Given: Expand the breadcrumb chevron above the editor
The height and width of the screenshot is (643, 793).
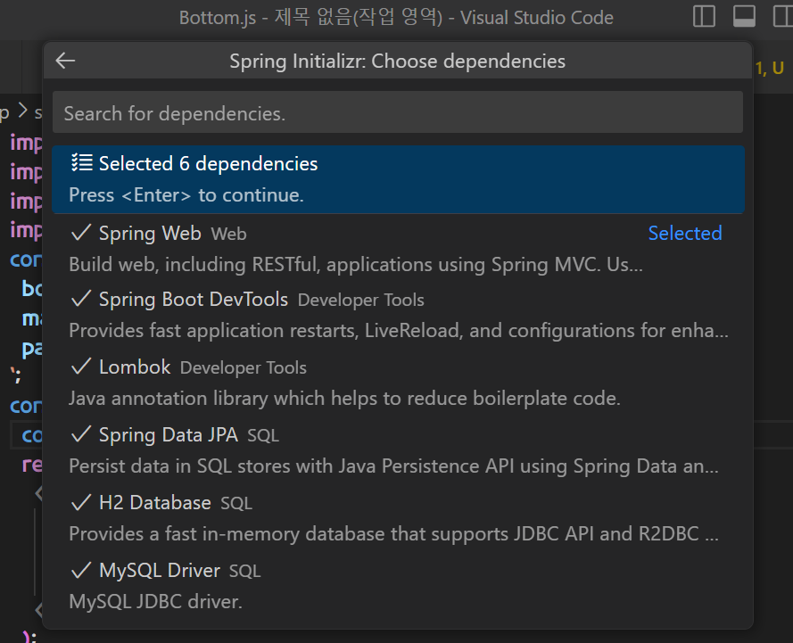Looking at the screenshot, I should (22, 112).
